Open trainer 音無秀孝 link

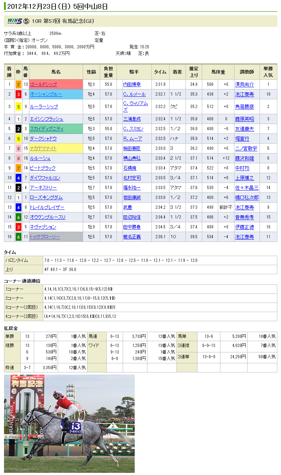tap(244, 217)
